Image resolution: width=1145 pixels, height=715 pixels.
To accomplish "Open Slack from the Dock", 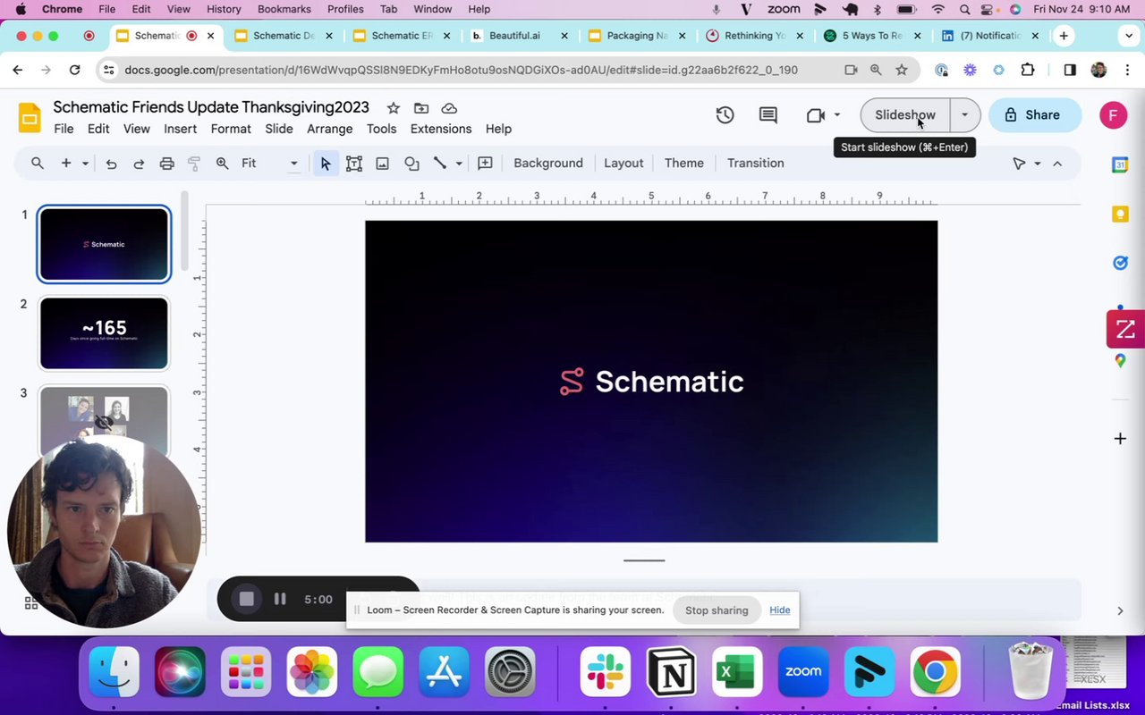I will click(x=606, y=671).
